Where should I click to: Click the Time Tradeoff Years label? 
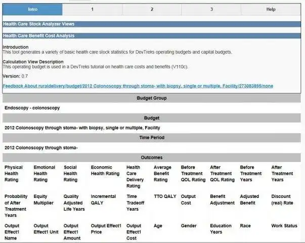tap(136, 202)
